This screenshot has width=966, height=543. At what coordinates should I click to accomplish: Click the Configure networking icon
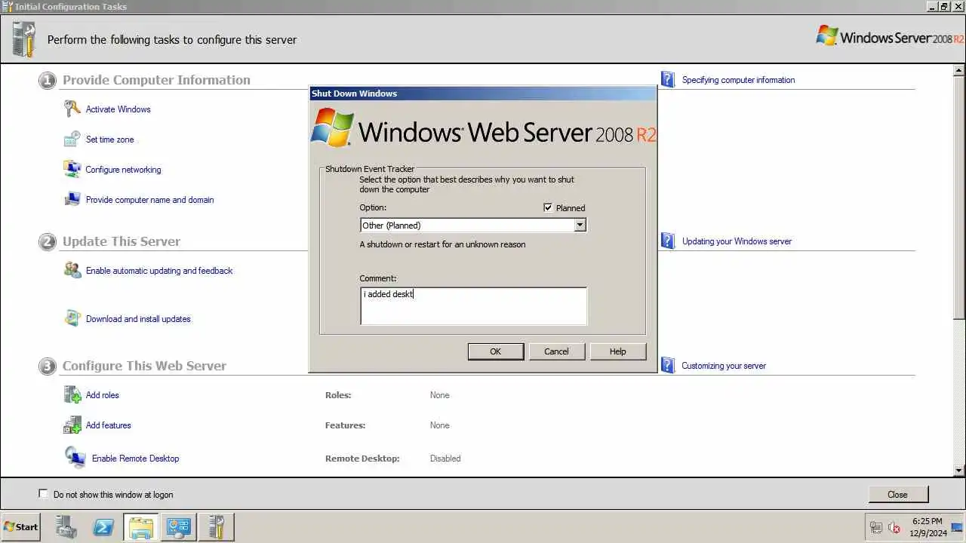point(72,170)
